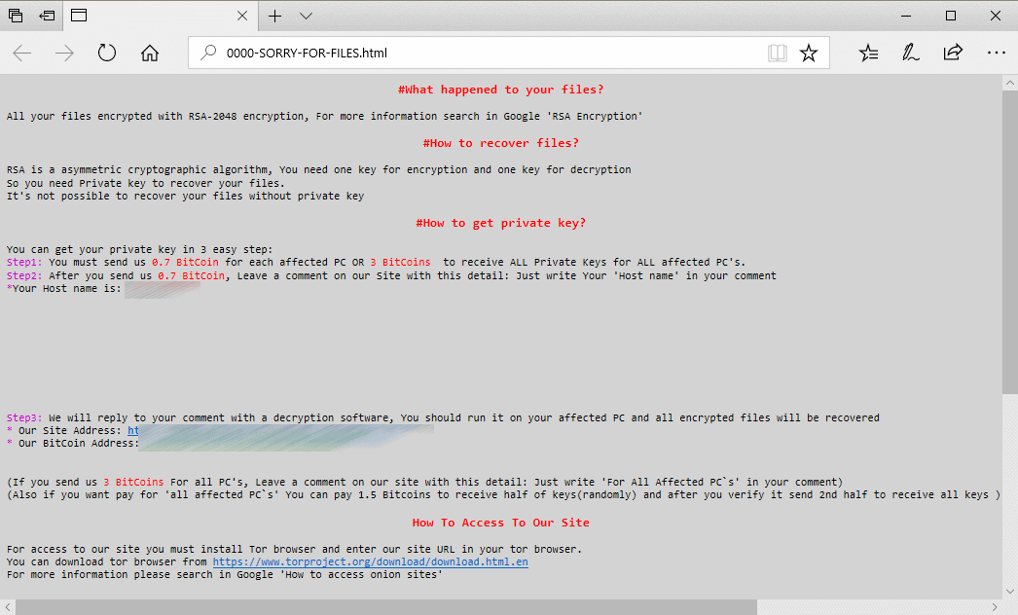Go back to previous page
The image size is (1018, 615).
22,53
